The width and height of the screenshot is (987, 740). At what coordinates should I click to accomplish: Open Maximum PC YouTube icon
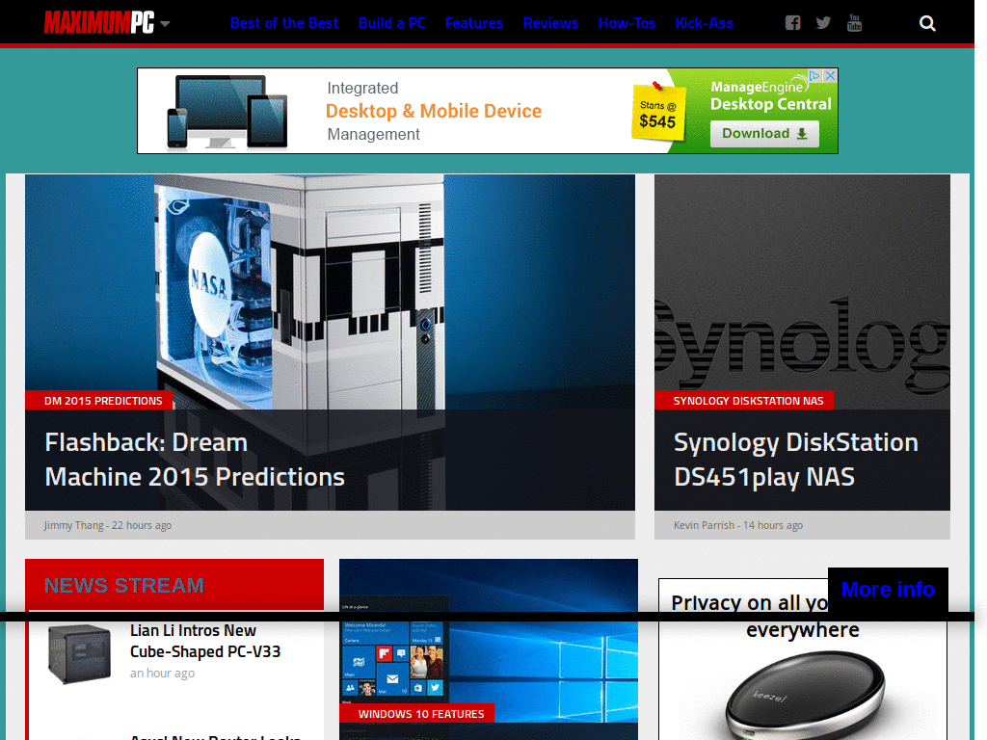854,23
